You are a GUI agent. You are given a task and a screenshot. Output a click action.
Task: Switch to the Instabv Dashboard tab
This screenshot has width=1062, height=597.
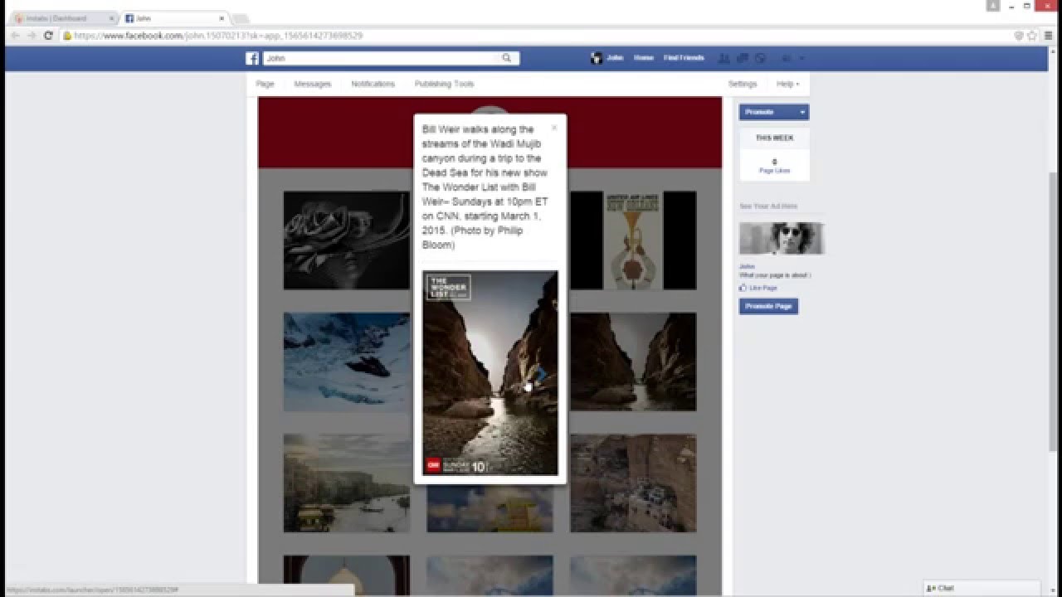pos(62,18)
